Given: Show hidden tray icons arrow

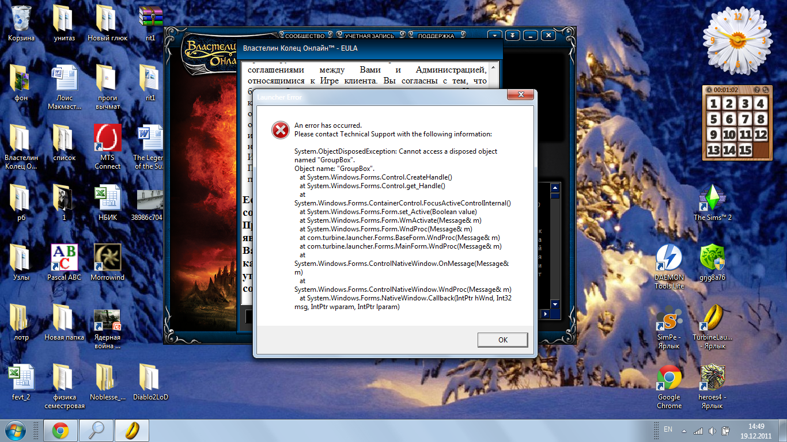Looking at the screenshot, I should tap(684, 430).
